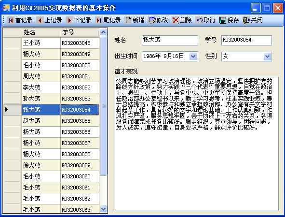Click the 学号 column header
The width and height of the screenshot is (285, 217).
pyautogui.click(x=80, y=32)
